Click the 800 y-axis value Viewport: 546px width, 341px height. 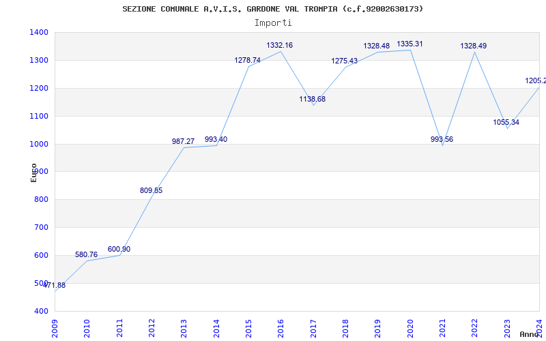(41, 199)
